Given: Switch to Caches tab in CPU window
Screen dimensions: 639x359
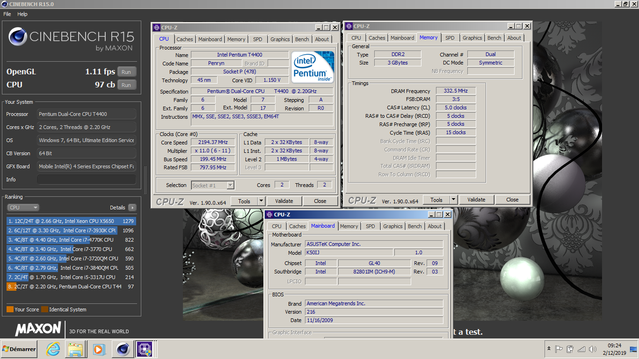Looking at the screenshot, I should pos(185,39).
